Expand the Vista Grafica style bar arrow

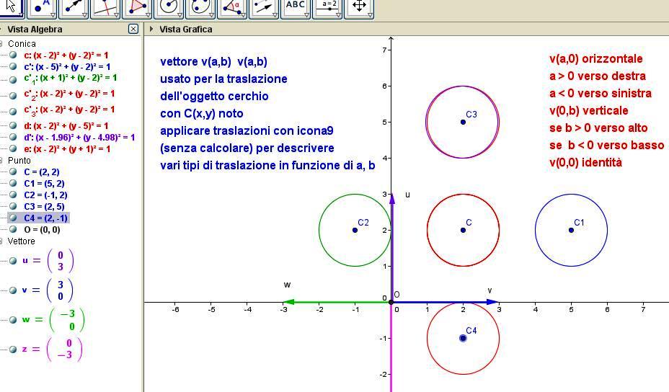coord(151,29)
